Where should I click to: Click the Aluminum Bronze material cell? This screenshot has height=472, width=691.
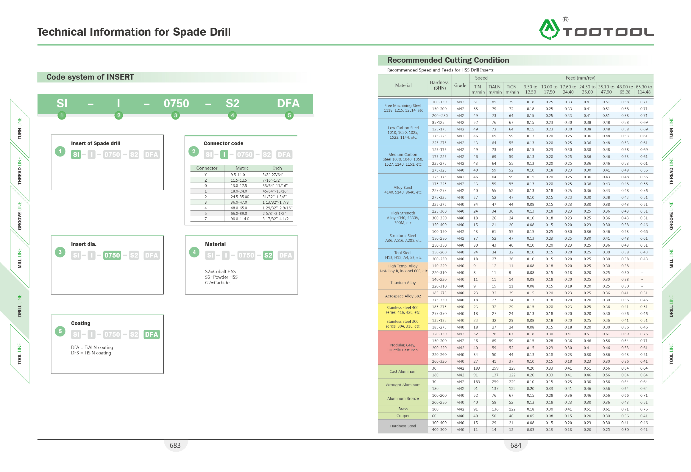403,398
